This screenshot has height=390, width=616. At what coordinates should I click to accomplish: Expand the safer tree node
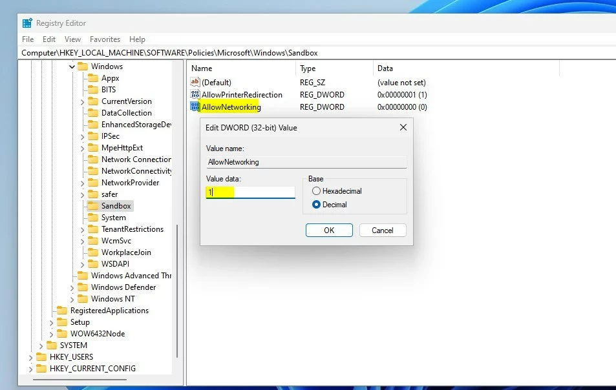pos(82,194)
